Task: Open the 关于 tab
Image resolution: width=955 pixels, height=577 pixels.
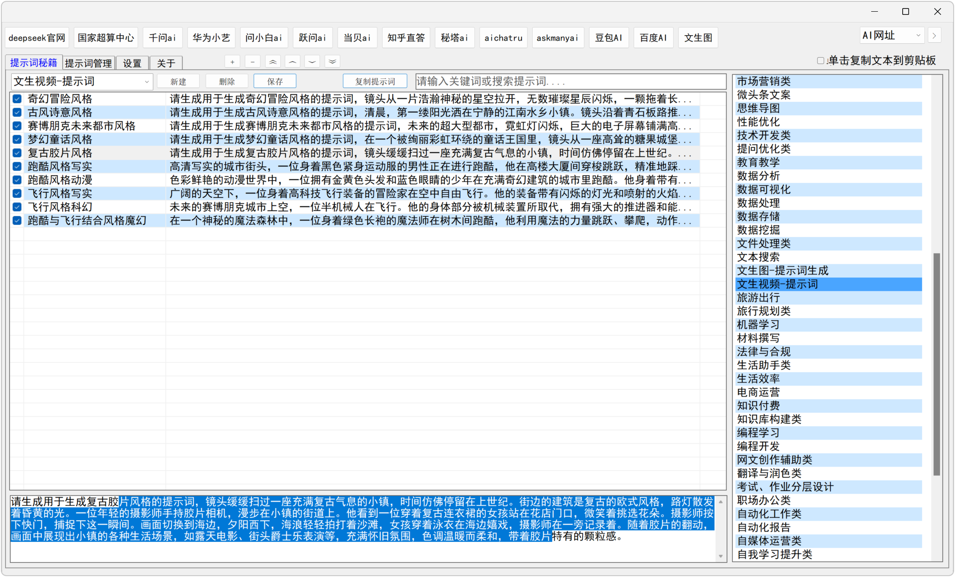Action: point(166,63)
